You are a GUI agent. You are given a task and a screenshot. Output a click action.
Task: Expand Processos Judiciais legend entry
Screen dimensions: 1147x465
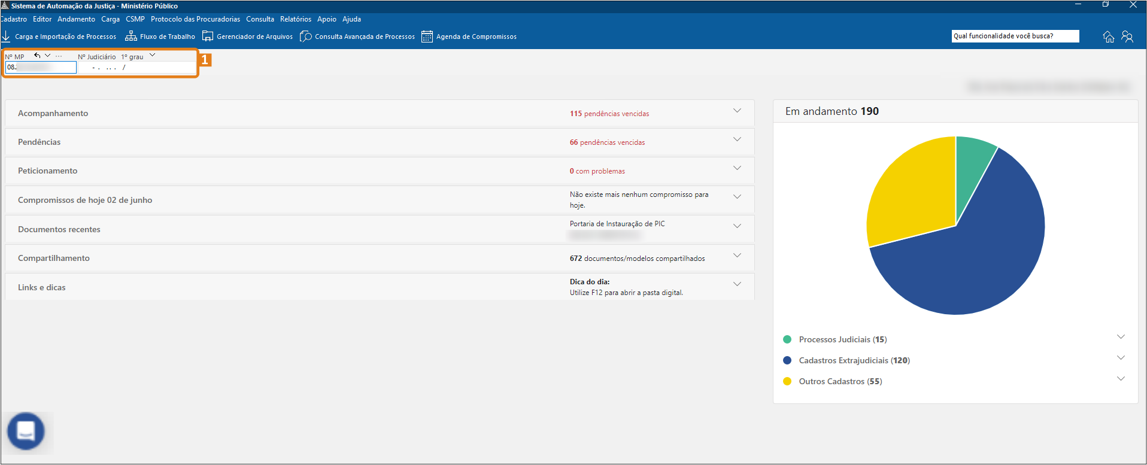pyautogui.click(x=1121, y=337)
